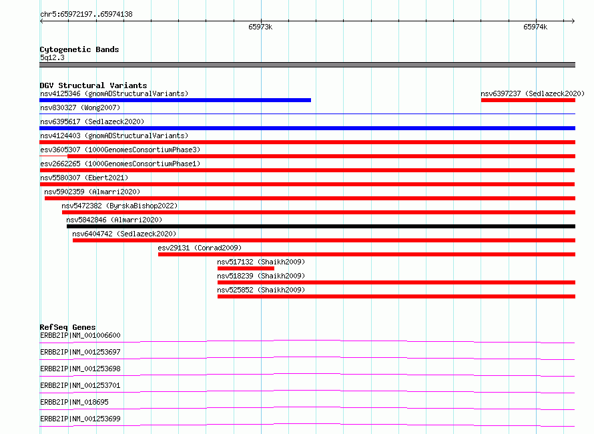The width and height of the screenshot is (594, 434).
Task: Click the nsv830327 (Wong2007) label
Action: [80, 107]
